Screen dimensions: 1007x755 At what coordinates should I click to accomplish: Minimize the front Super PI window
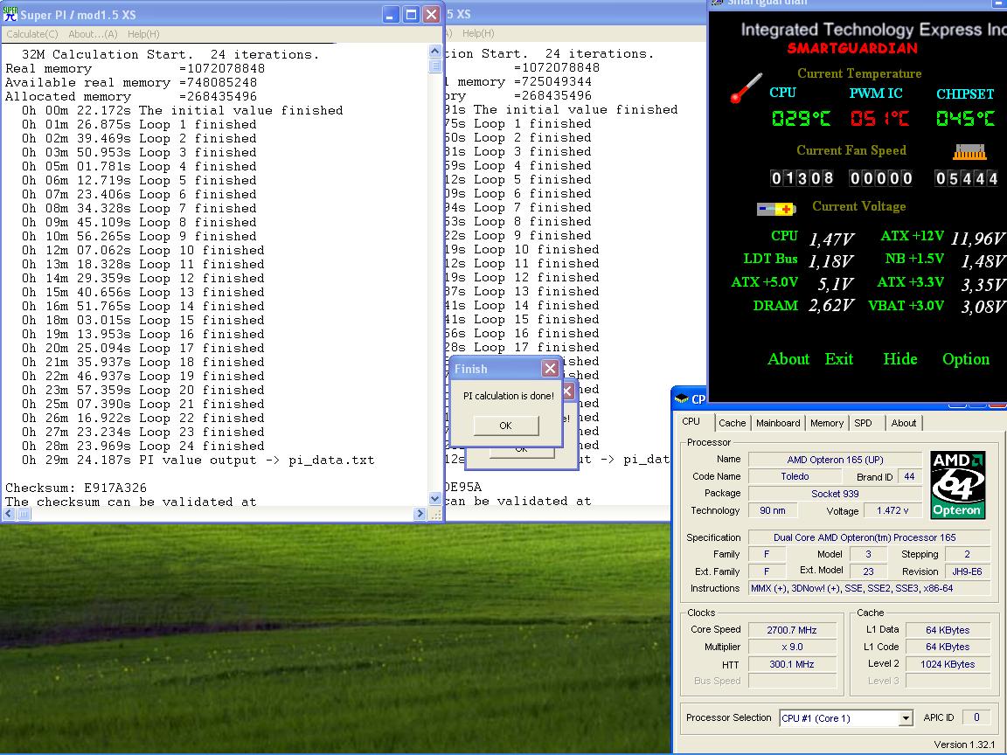pos(391,15)
